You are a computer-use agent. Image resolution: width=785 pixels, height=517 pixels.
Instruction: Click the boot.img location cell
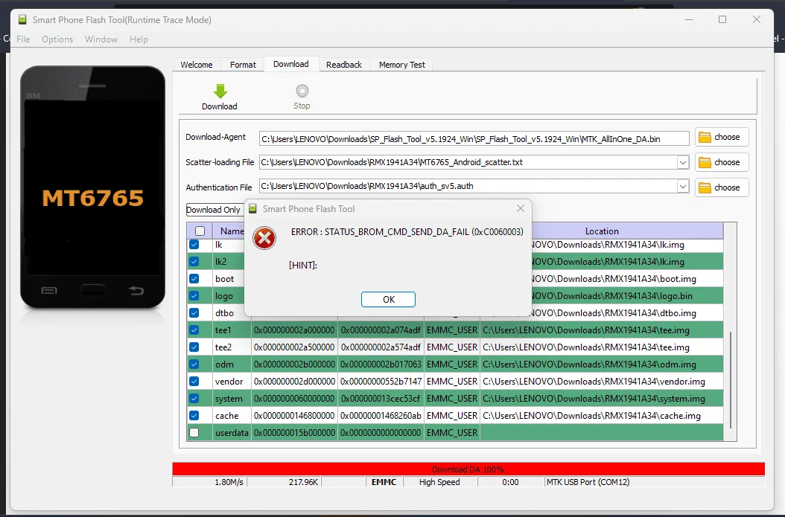click(626, 278)
